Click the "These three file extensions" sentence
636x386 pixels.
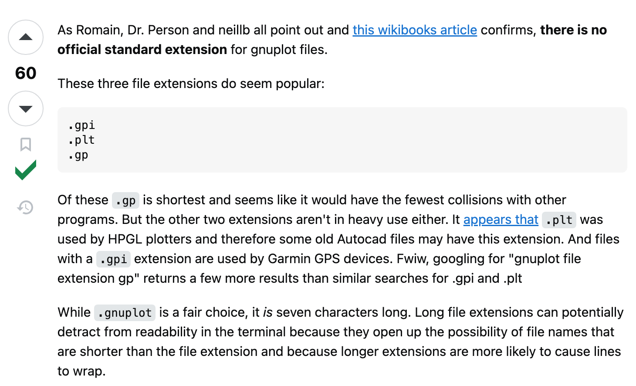(x=191, y=84)
